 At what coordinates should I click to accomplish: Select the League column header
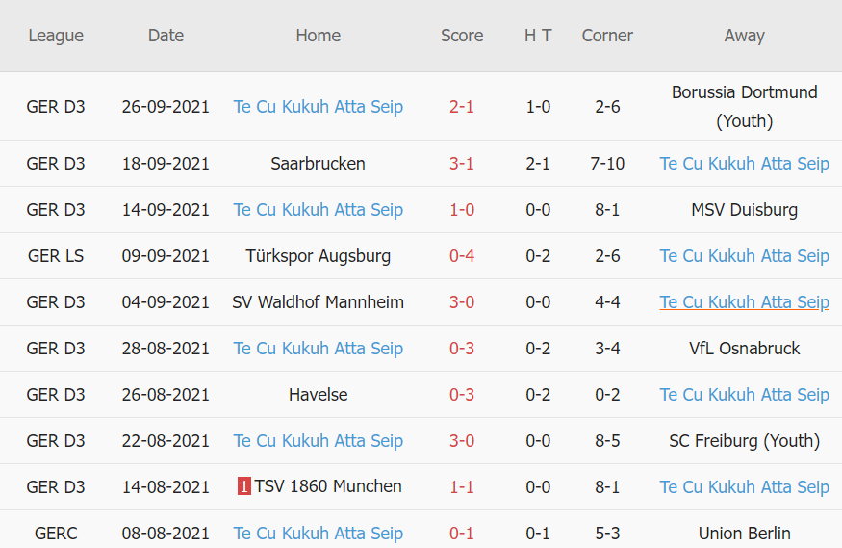coord(56,36)
